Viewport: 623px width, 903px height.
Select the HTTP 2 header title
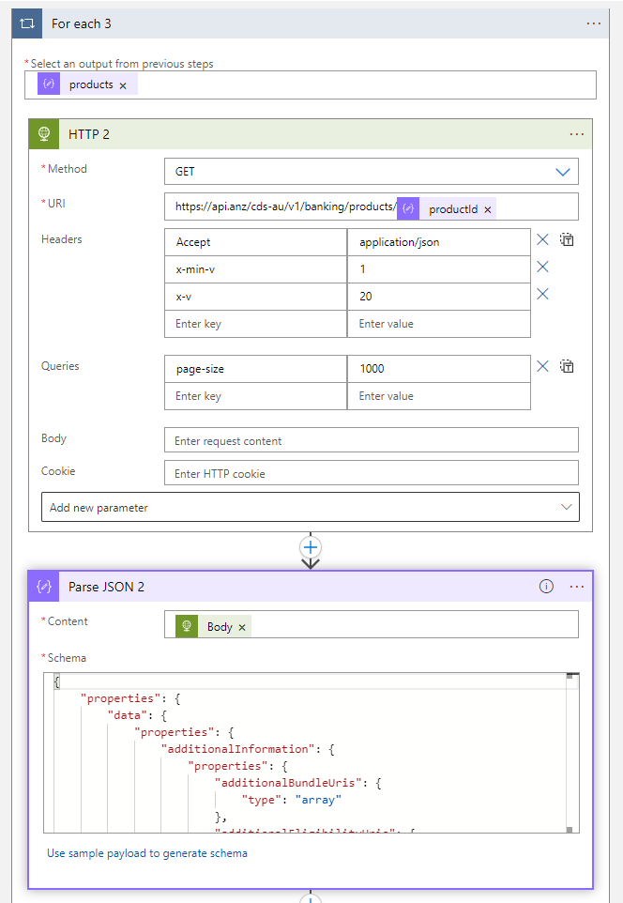coord(89,134)
